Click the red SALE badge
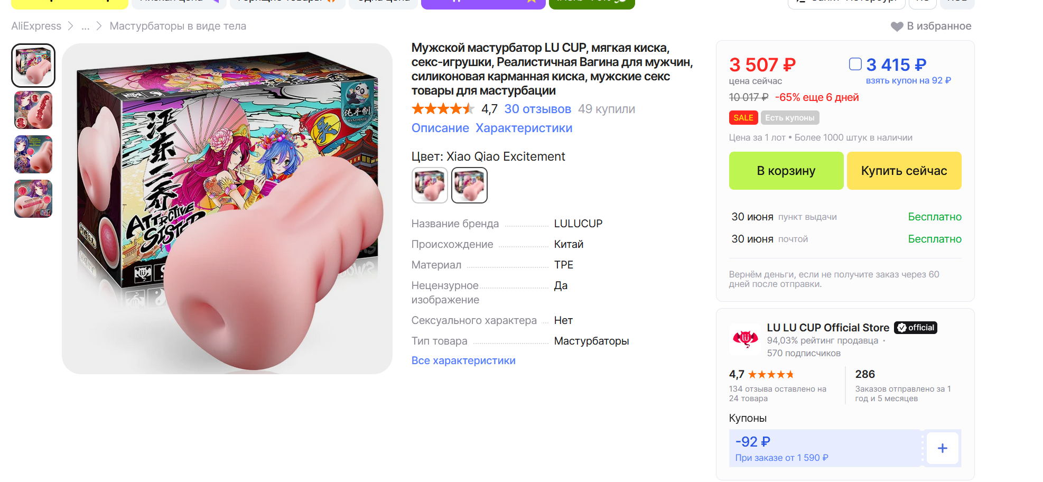Viewport: 1043px width, 482px height. [x=743, y=118]
